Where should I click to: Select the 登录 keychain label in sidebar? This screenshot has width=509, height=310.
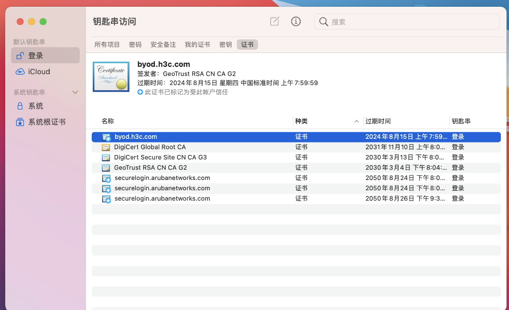36,55
